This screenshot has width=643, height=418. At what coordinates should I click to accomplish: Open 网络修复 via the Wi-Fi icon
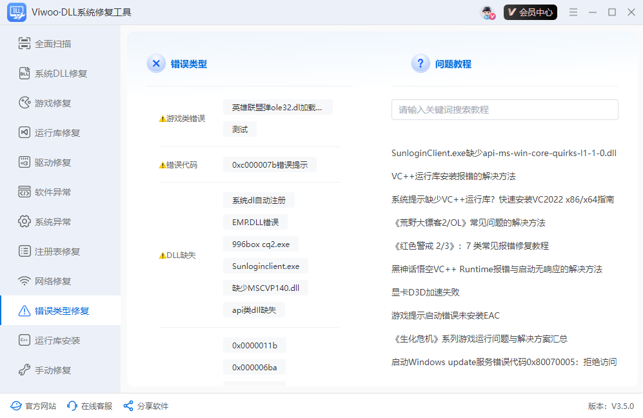[24, 281]
